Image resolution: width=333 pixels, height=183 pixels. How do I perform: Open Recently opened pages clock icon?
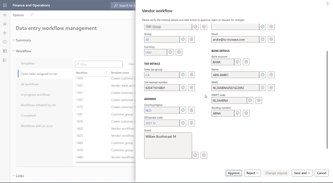point(5,42)
